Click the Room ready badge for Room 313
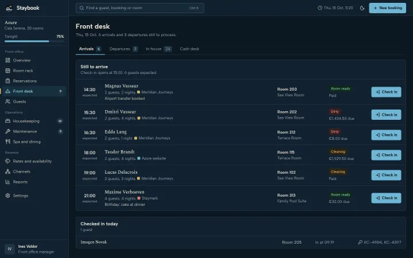The width and height of the screenshot is (413, 258). [x=340, y=195]
